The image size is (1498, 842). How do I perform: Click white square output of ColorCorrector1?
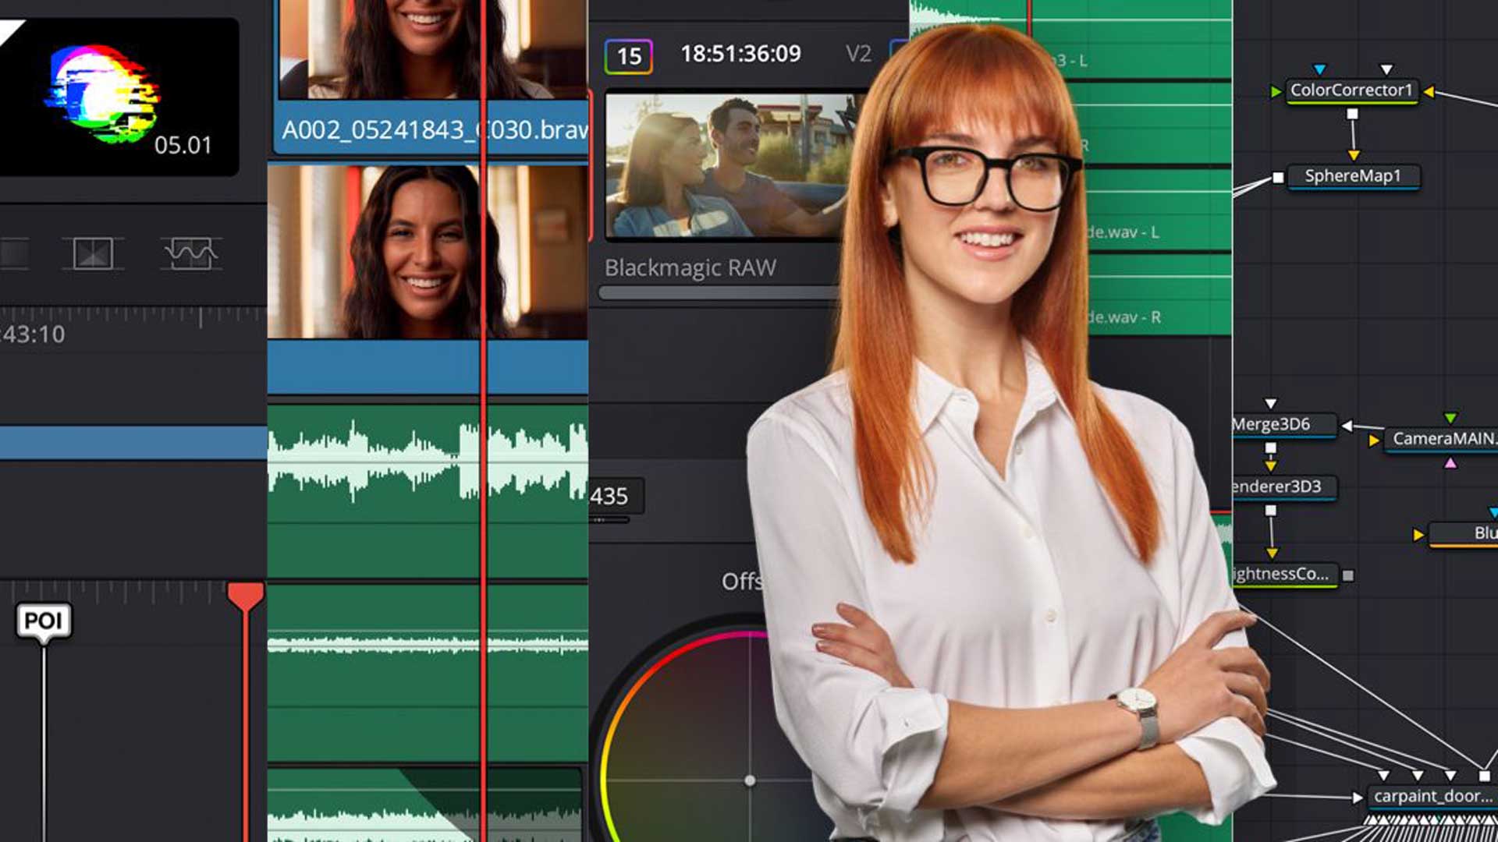1352,115
